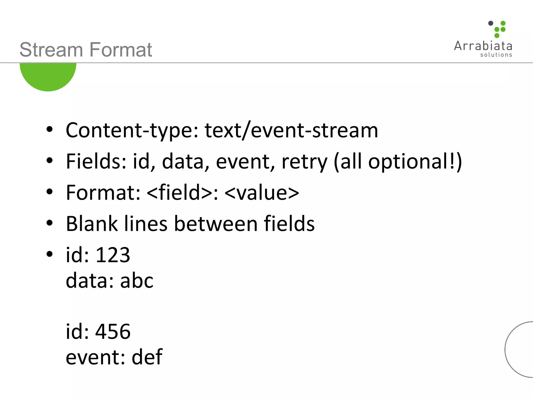Click the bullet before Blank lines

tap(49, 223)
